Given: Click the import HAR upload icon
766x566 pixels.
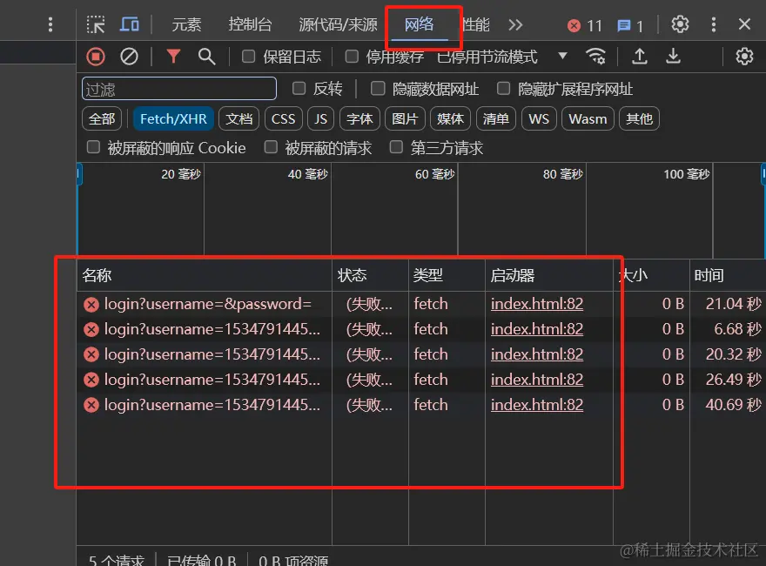Looking at the screenshot, I should tap(640, 57).
